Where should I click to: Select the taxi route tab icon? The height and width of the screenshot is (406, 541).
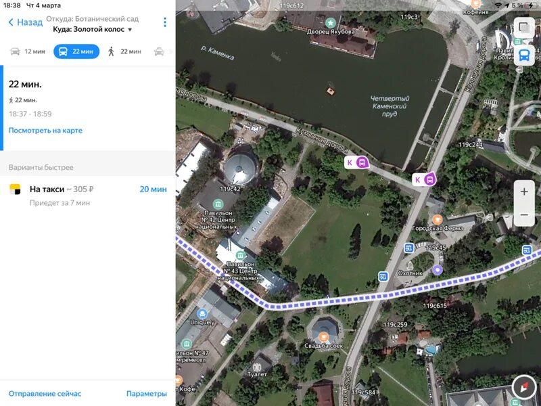click(159, 51)
